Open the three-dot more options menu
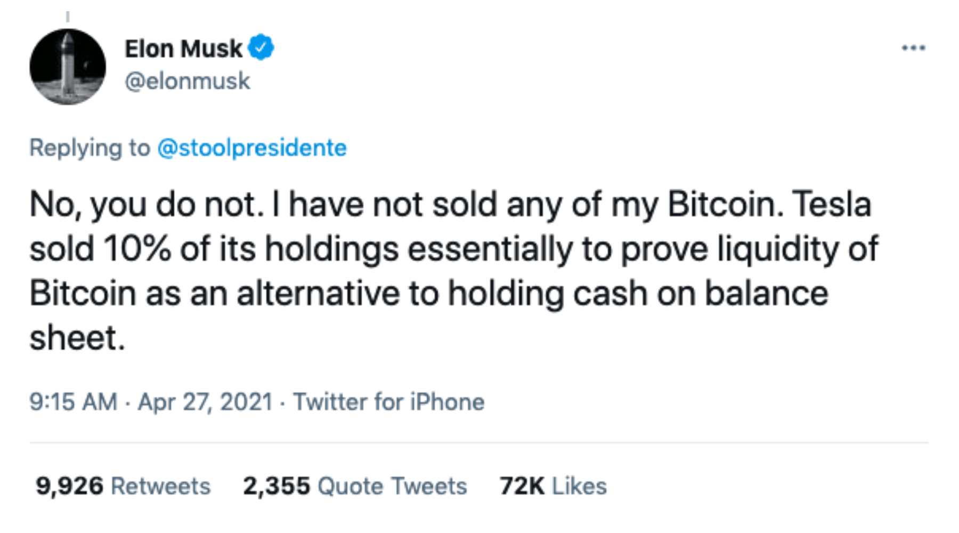This screenshot has height=533, width=959. pos(913,48)
